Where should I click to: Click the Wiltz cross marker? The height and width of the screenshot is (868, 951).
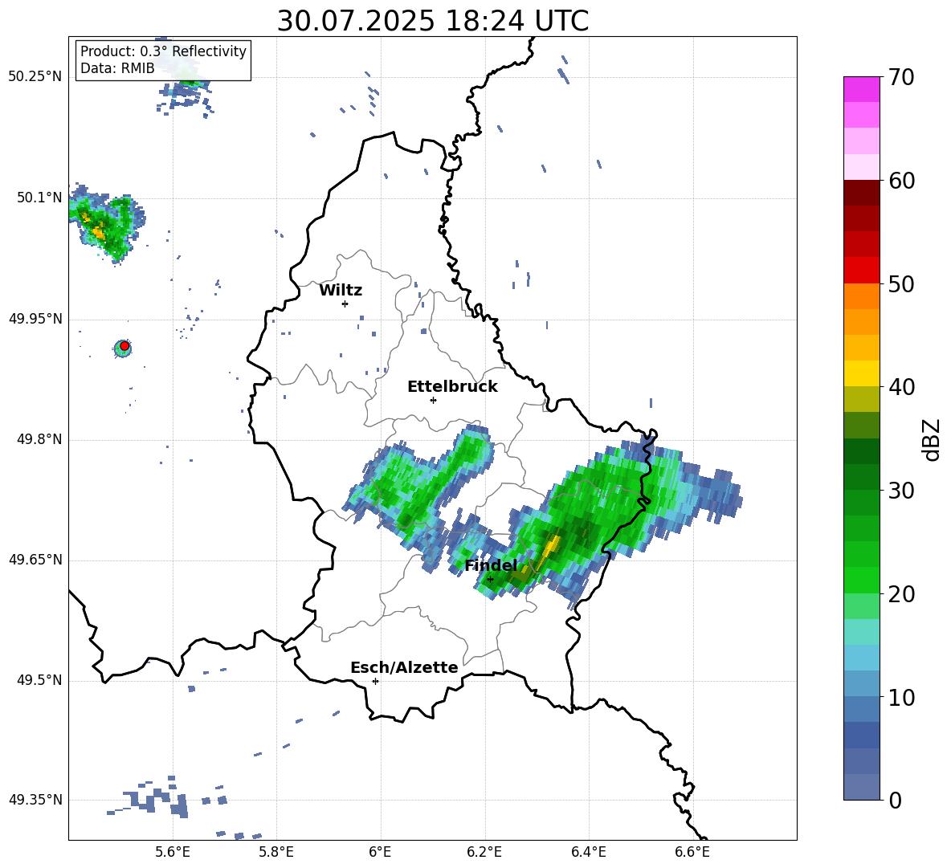coord(345,304)
